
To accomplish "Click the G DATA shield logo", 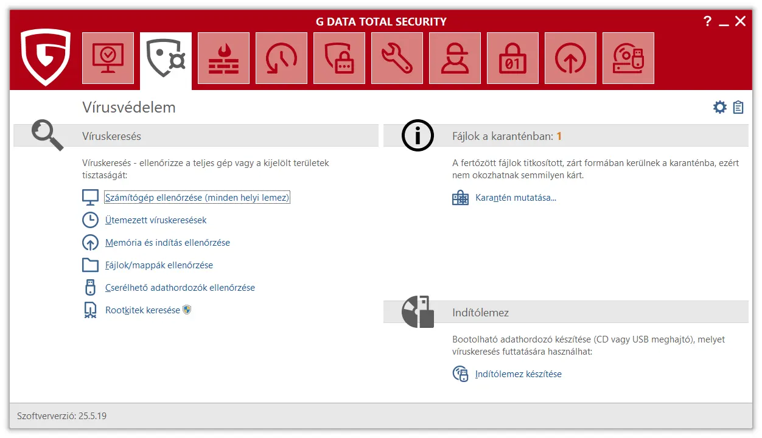I will tap(45, 58).
